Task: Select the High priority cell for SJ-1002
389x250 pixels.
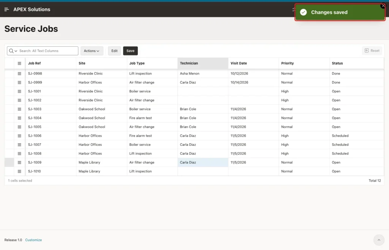Action: 304,100
